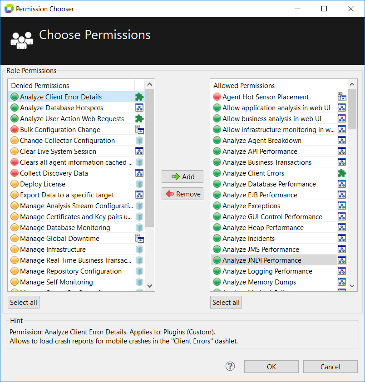
Task: Confirm the dialog with OK
Action: pos(271,367)
